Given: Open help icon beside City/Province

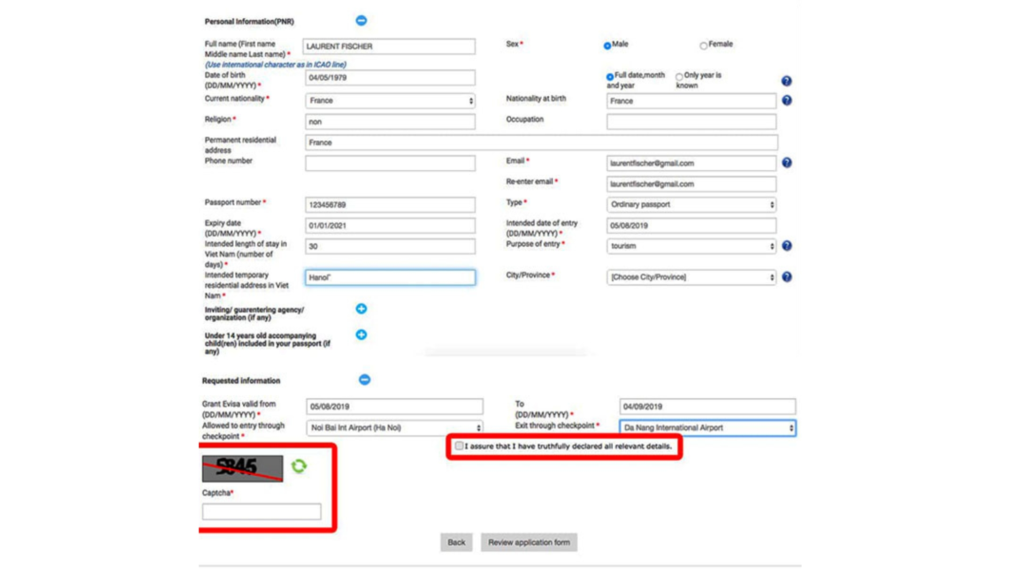Looking at the screenshot, I should (787, 277).
